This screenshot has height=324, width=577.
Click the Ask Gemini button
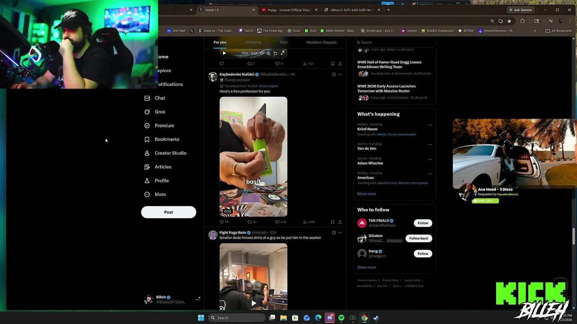(521, 10)
